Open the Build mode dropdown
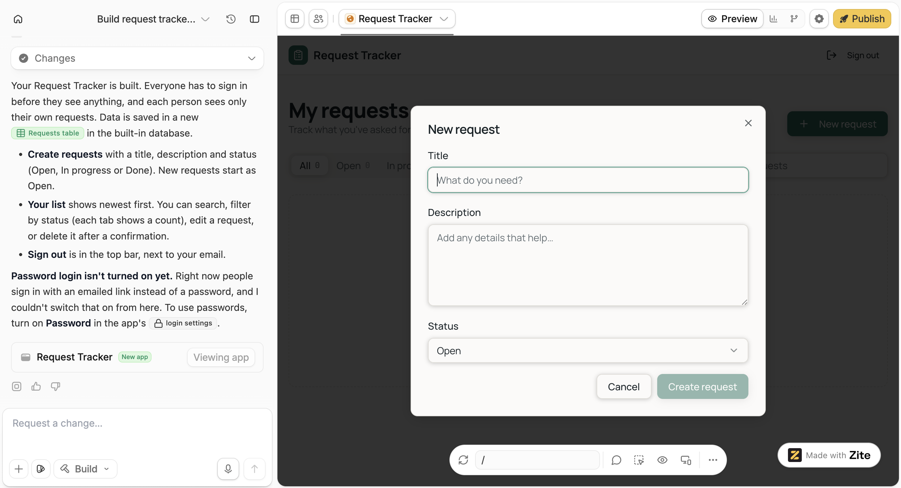The width and height of the screenshot is (901, 488). (85, 469)
